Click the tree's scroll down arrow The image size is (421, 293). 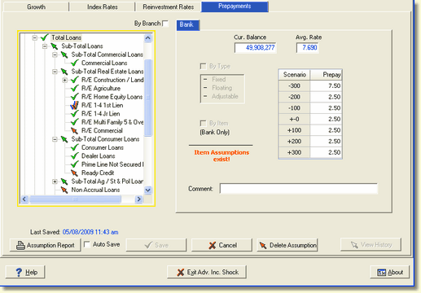(148, 190)
